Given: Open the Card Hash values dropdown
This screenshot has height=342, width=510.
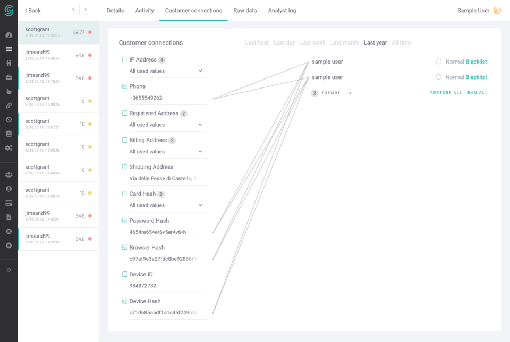Looking at the screenshot, I should pyautogui.click(x=200, y=205).
